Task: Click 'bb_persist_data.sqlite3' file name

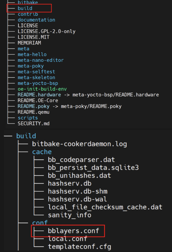Action: point(93,168)
